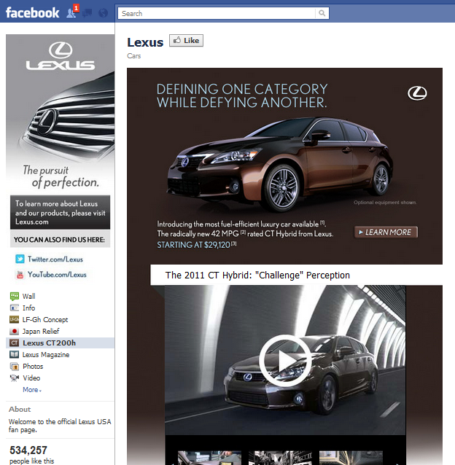
Task: Go to Facebook home via logo
Action: click(32, 12)
